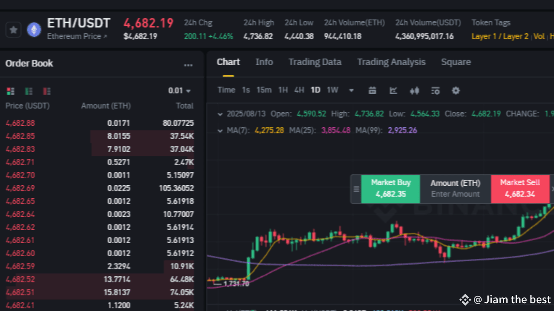Select the Time chart interval
The height and width of the screenshot is (311, 554).
(226, 90)
